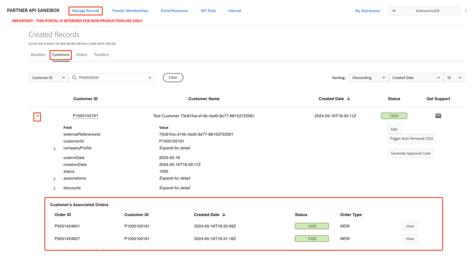Open the Descending sorting dropdown
The image size is (472, 256).
click(x=368, y=78)
